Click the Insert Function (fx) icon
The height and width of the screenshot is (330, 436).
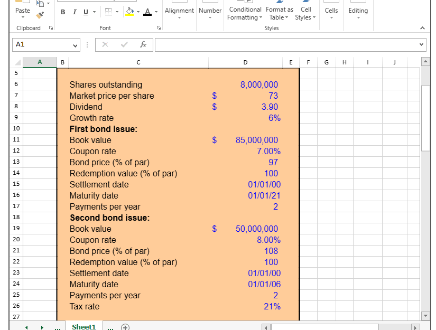143,45
